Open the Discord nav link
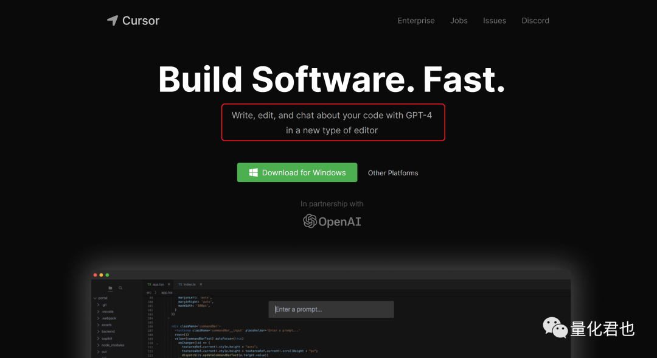The height and width of the screenshot is (358, 657). (535, 21)
